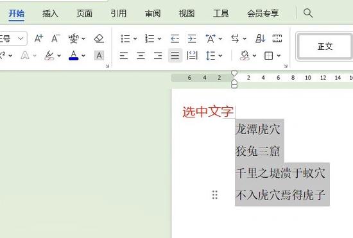The height and width of the screenshot is (238, 353).
Task: Apply numbered list icon
Action: pyautogui.click(x=150, y=38)
